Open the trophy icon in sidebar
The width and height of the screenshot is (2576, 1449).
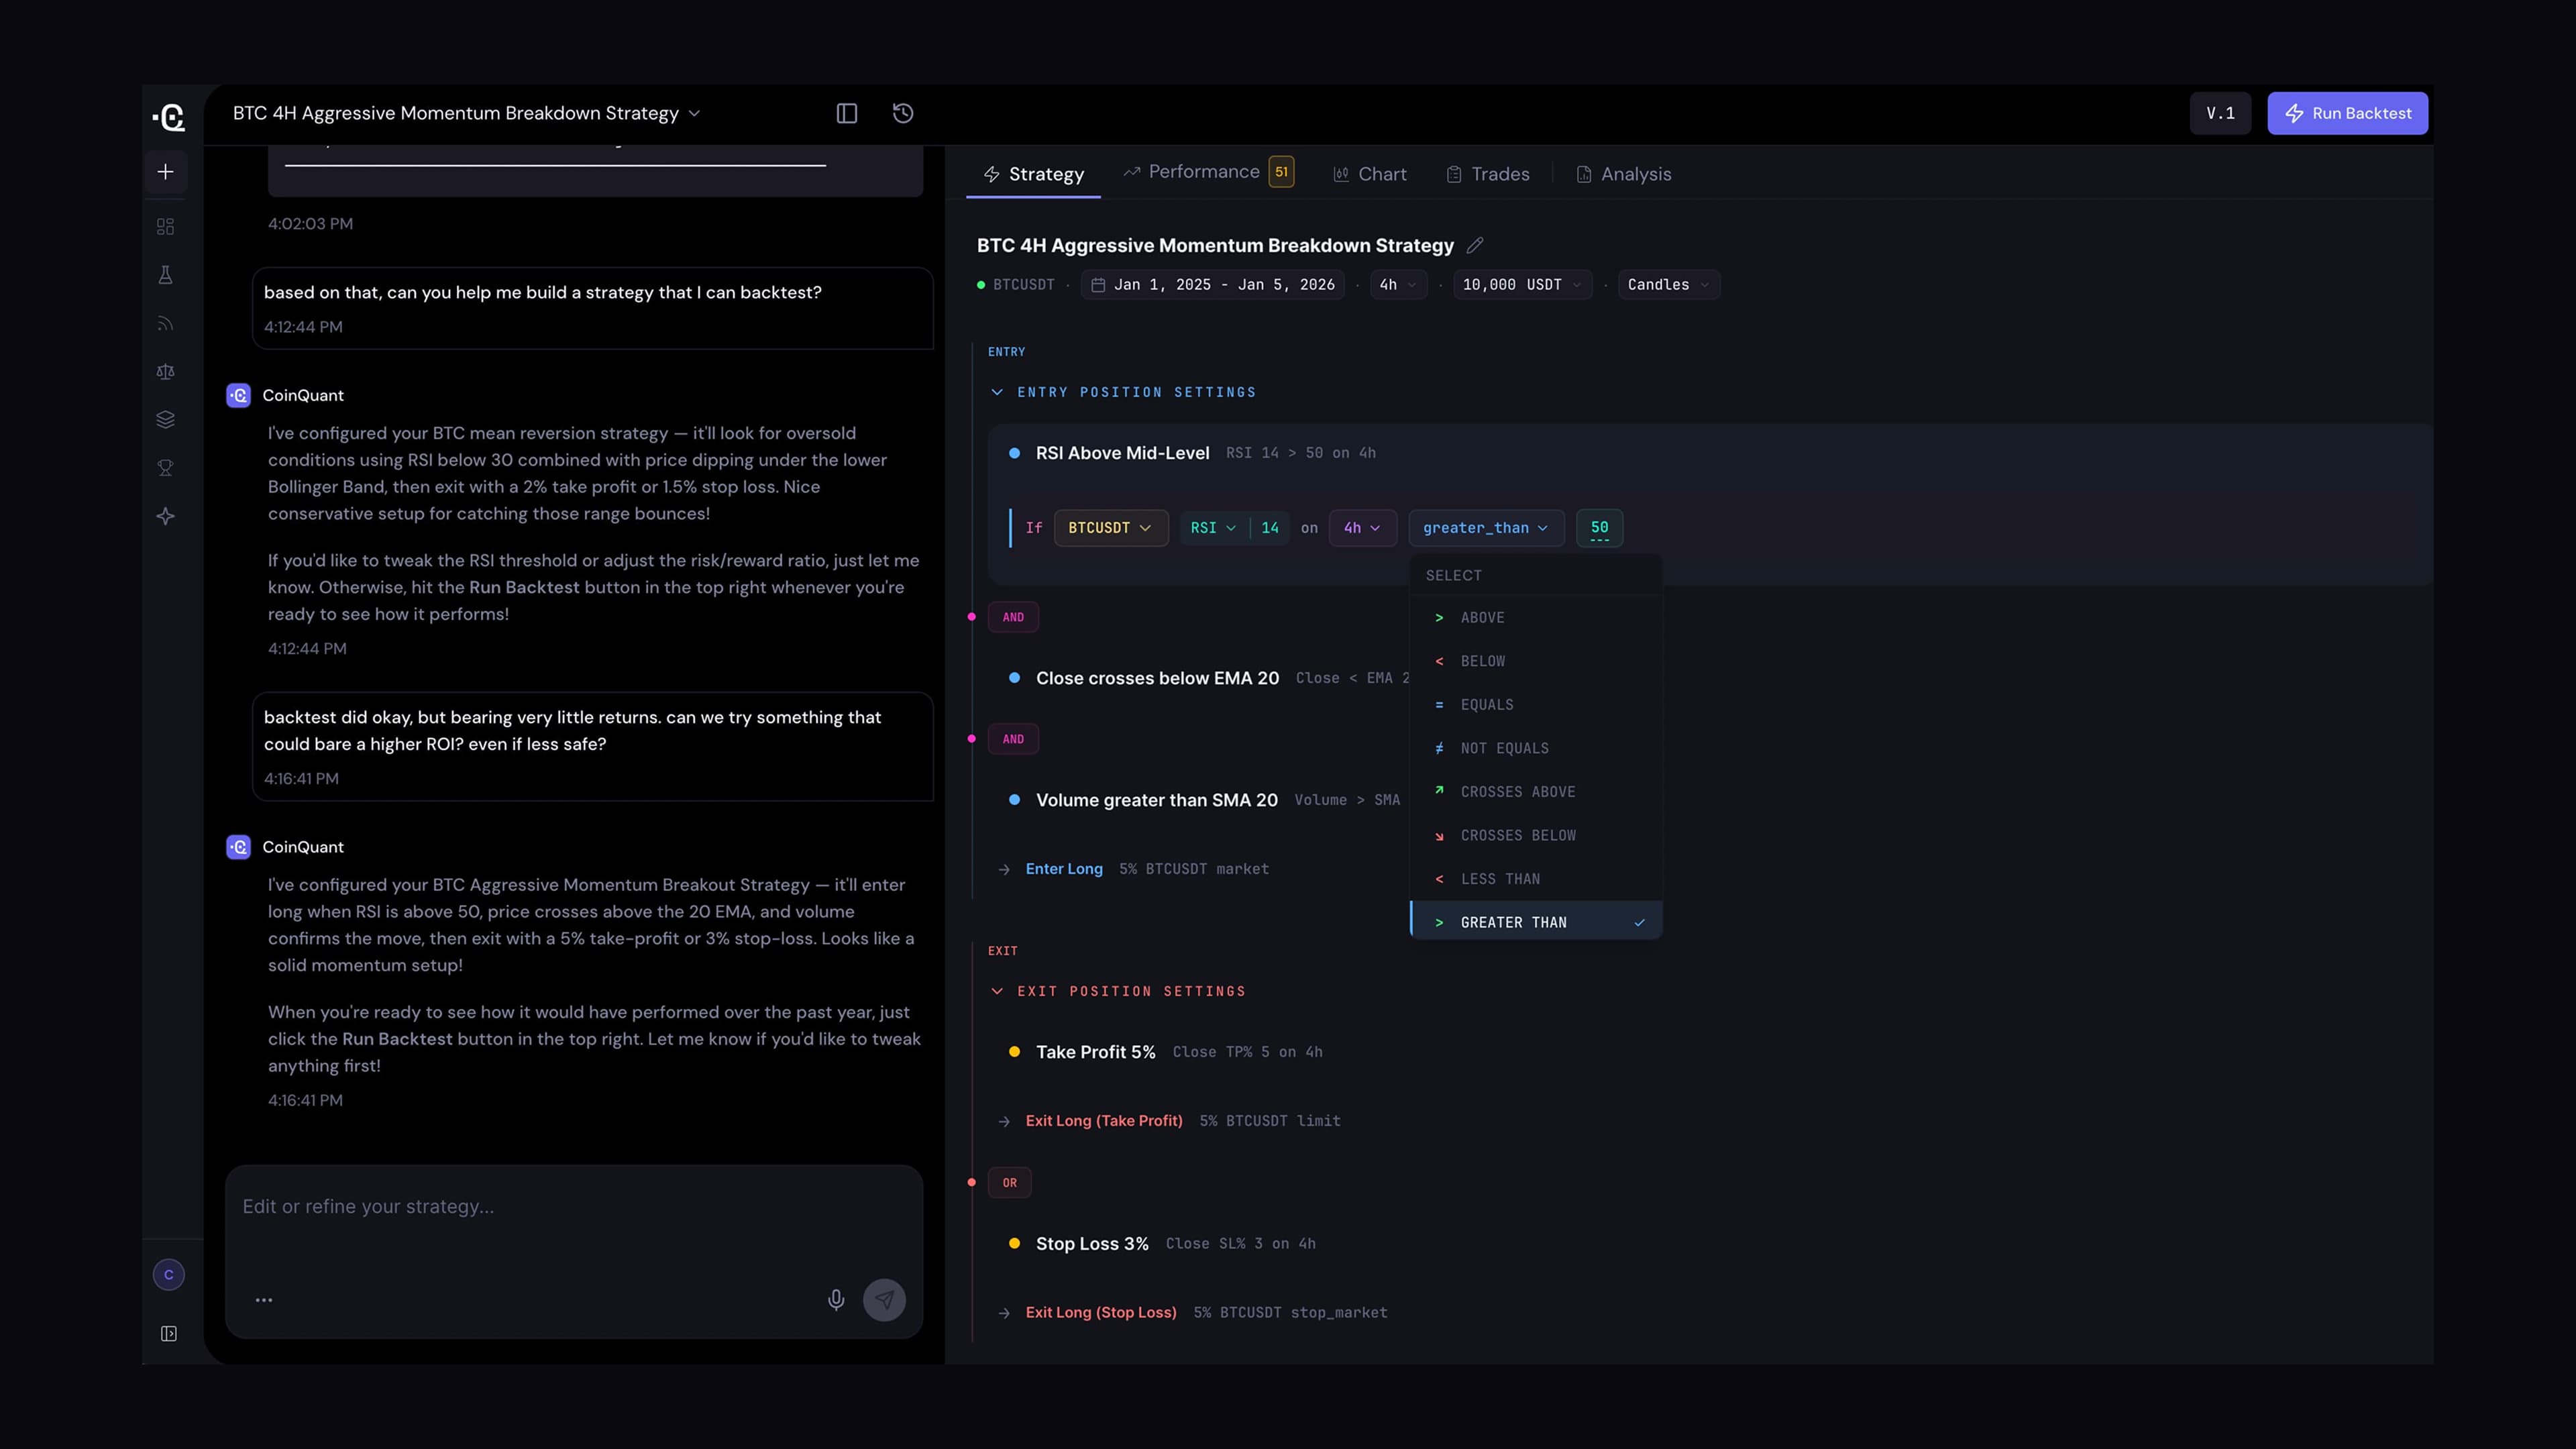click(166, 468)
